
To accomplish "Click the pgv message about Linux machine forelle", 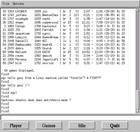I will click(x=51, y=78).
